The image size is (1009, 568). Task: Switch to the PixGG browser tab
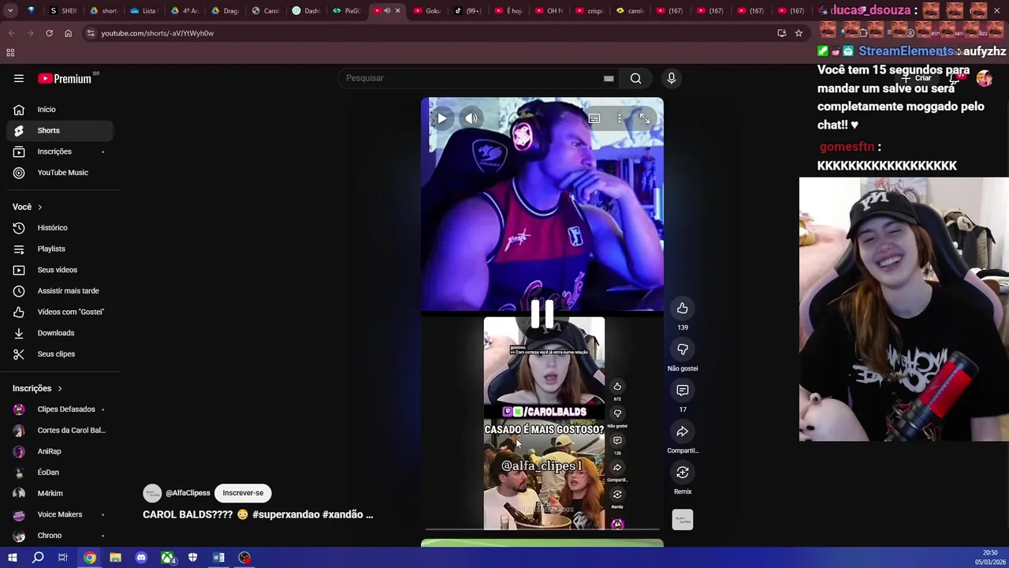tap(346, 10)
